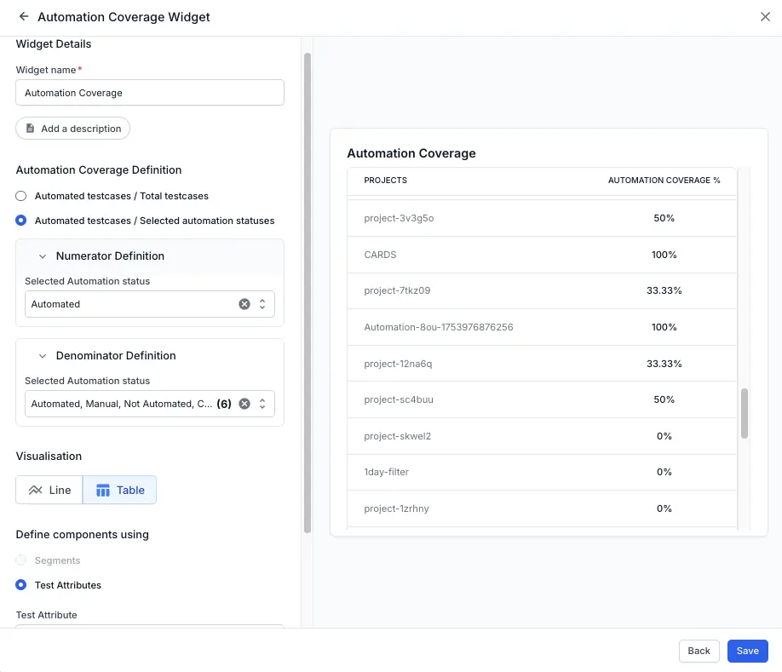Close the Automation Coverage Widget dialog

coord(765,17)
